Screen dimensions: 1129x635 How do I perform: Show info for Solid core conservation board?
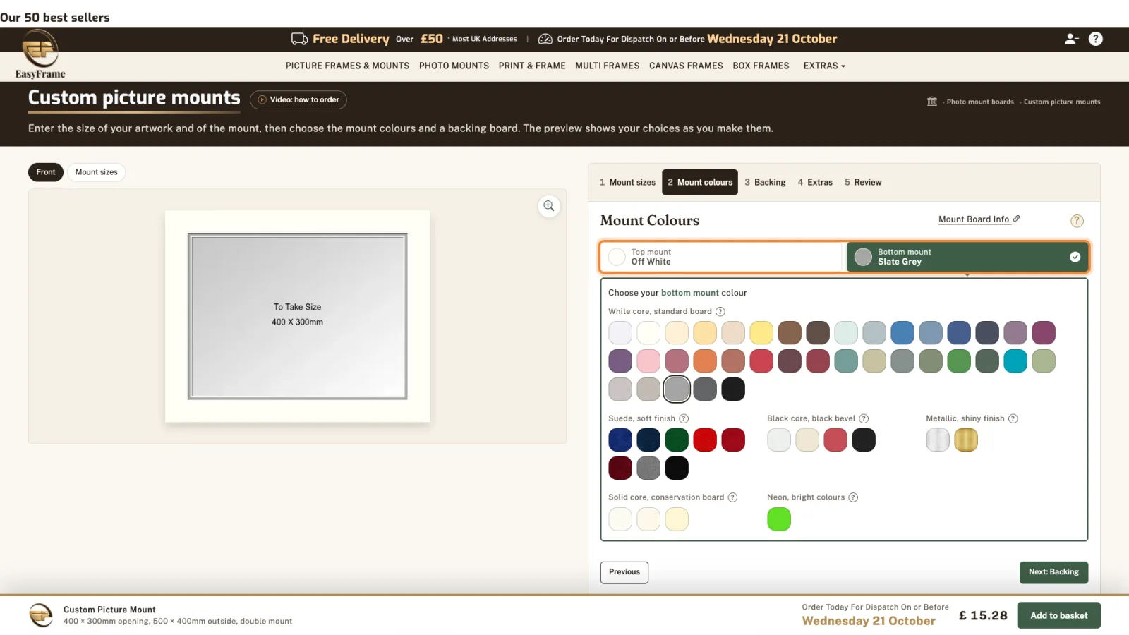point(732,497)
